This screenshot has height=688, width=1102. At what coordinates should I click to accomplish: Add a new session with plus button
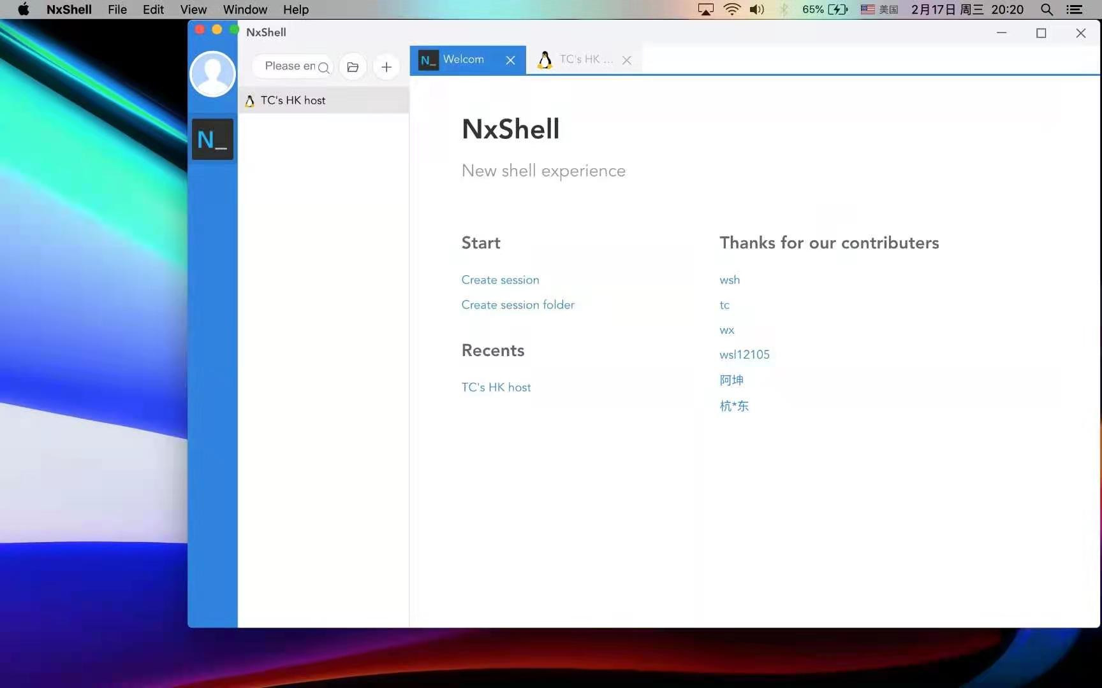pos(386,67)
